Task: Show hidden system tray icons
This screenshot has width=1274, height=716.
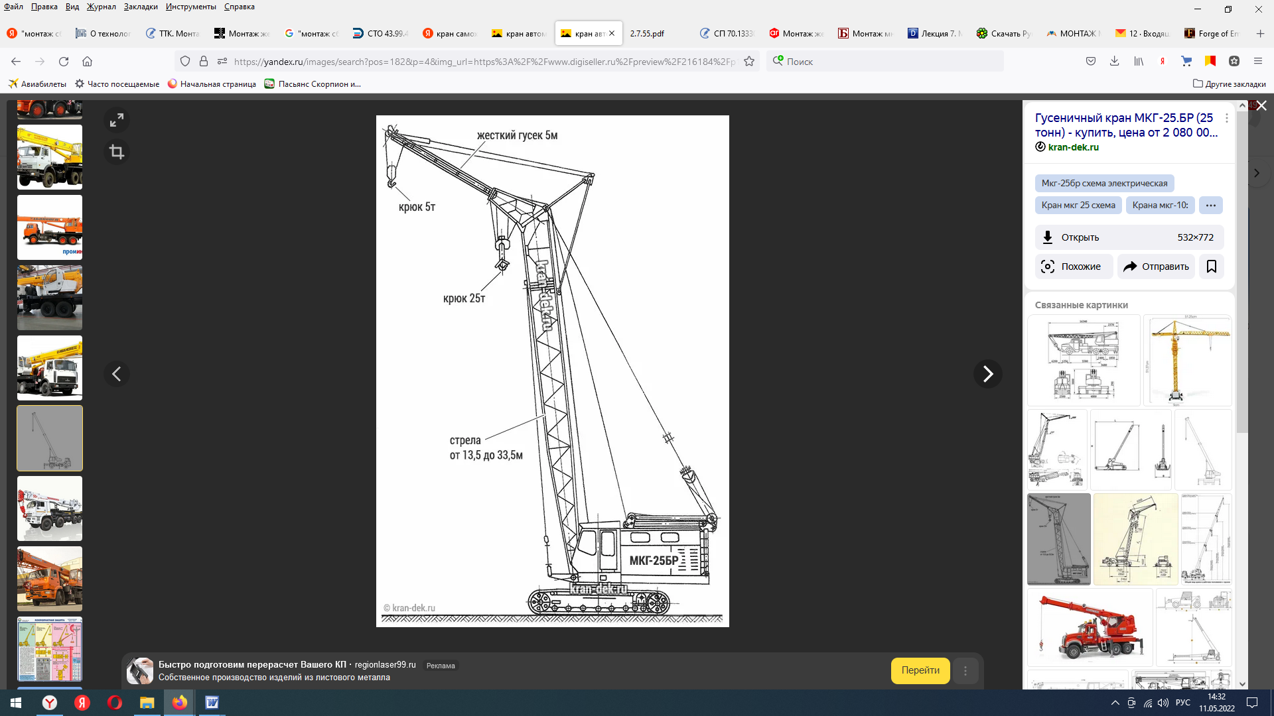Action: (x=1115, y=703)
